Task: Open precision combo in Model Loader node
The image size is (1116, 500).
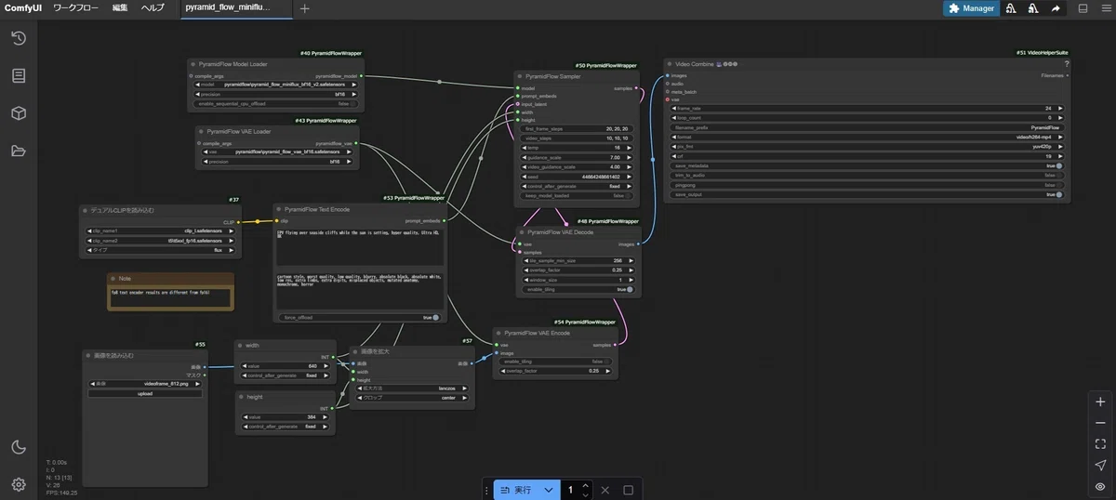Action: (274, 94)
